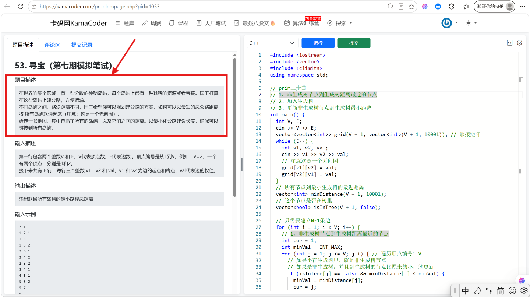The width and height of the screenshot is (530, 297).
Task: Switch to the 评论区 tab
Action: click(x=52, y=45)
